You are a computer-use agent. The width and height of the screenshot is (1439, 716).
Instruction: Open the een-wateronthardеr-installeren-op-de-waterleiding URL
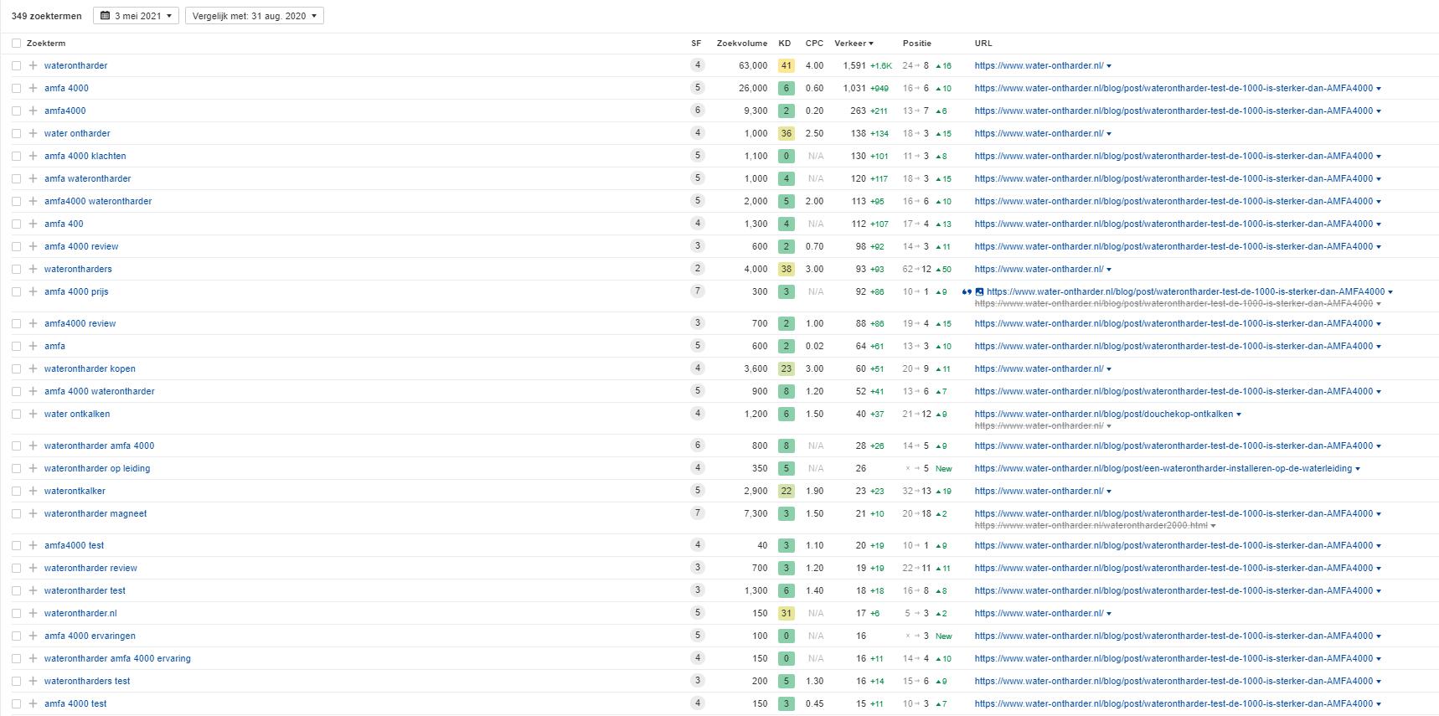1163,468
